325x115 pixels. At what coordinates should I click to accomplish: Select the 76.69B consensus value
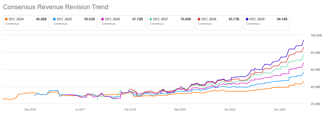coord(186,19)
